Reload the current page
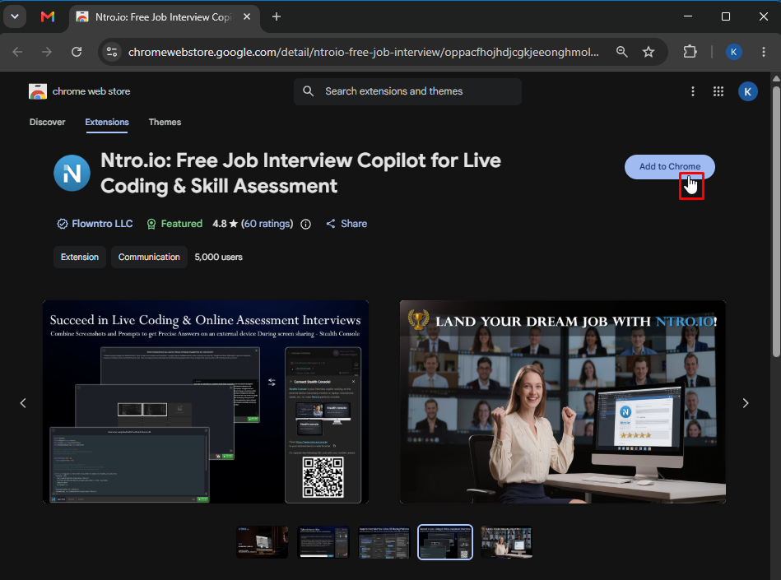 pos(77,52)
